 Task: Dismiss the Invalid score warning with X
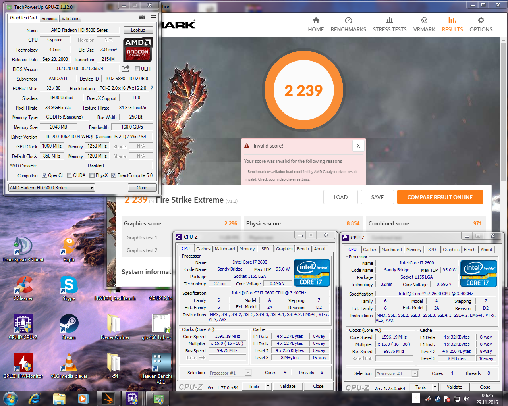358,146
